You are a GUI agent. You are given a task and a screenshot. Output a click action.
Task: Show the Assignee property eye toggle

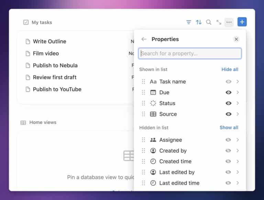click(228, 140)
